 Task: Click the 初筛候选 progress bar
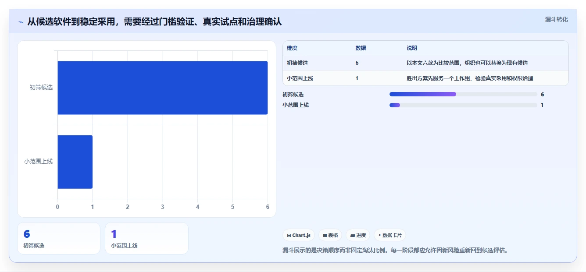pyautogui.click(x=463, y=94)
